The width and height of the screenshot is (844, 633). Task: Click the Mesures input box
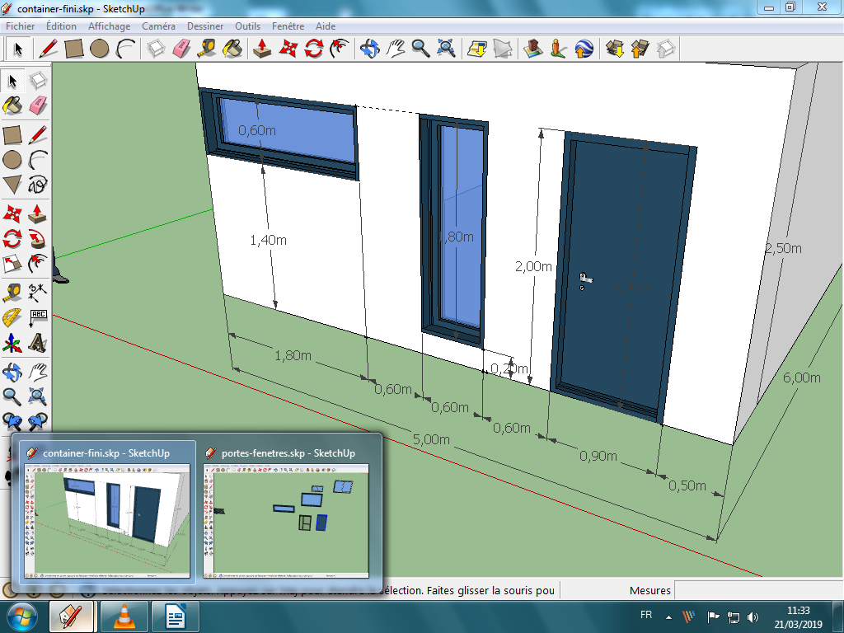(x=758, y=590)
